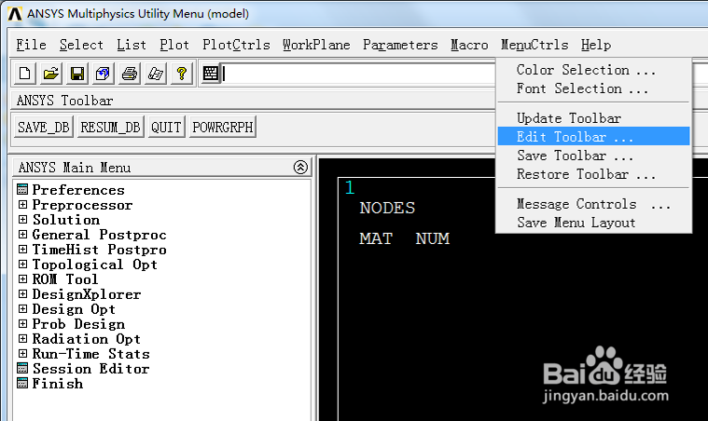This screenshot has height=421, width=708.
Task: Click the QUIT toolbar button
Action: 166,127
